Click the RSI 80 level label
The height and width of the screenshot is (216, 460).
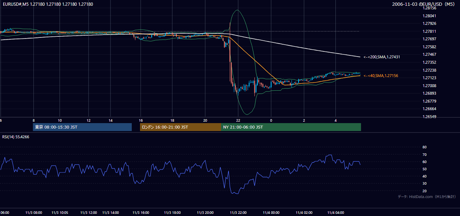click(x=424, y=147)
